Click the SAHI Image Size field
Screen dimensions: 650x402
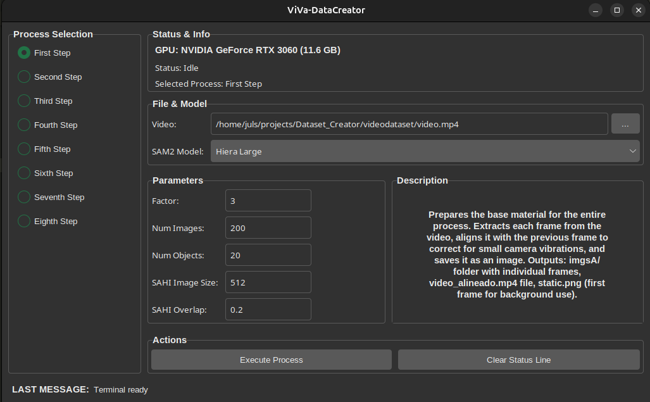click(268, 282)
